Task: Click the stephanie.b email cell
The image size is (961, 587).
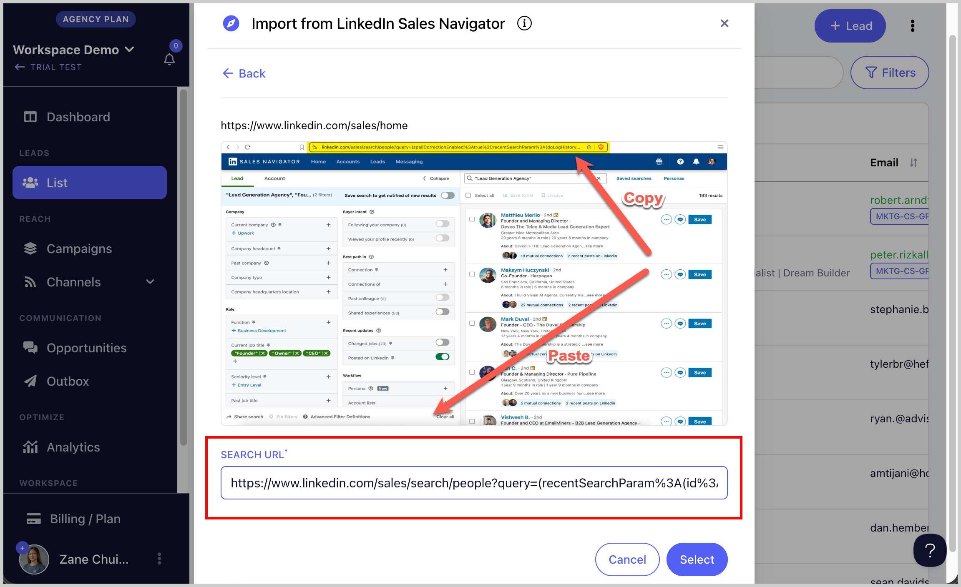Action: (x=899, y=309)
